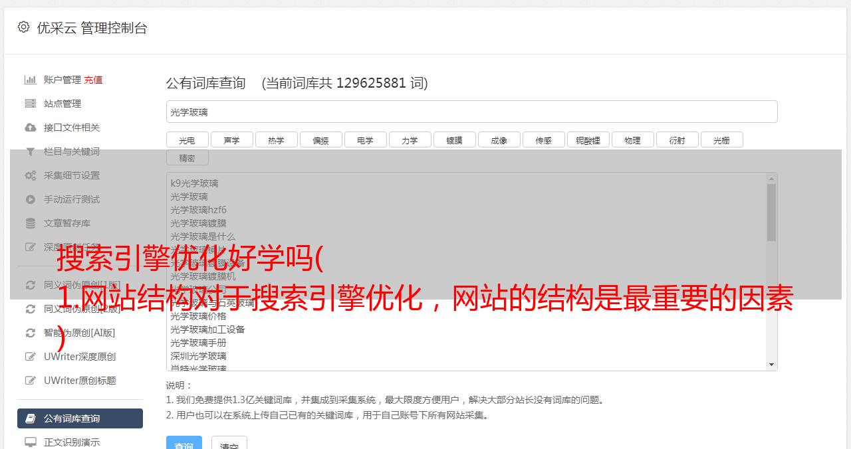Viewport: 851px width, 449px height.
Task: Select the 力学 tag button
Action: pyautogui.click(x=410, y=139)
